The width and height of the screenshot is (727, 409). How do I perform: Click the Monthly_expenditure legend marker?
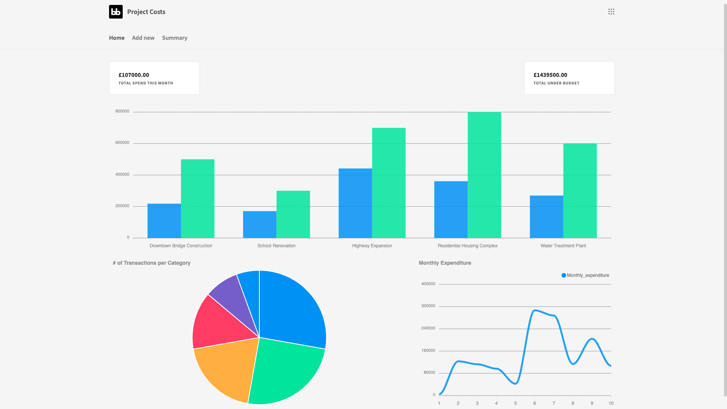click(564, 275)
